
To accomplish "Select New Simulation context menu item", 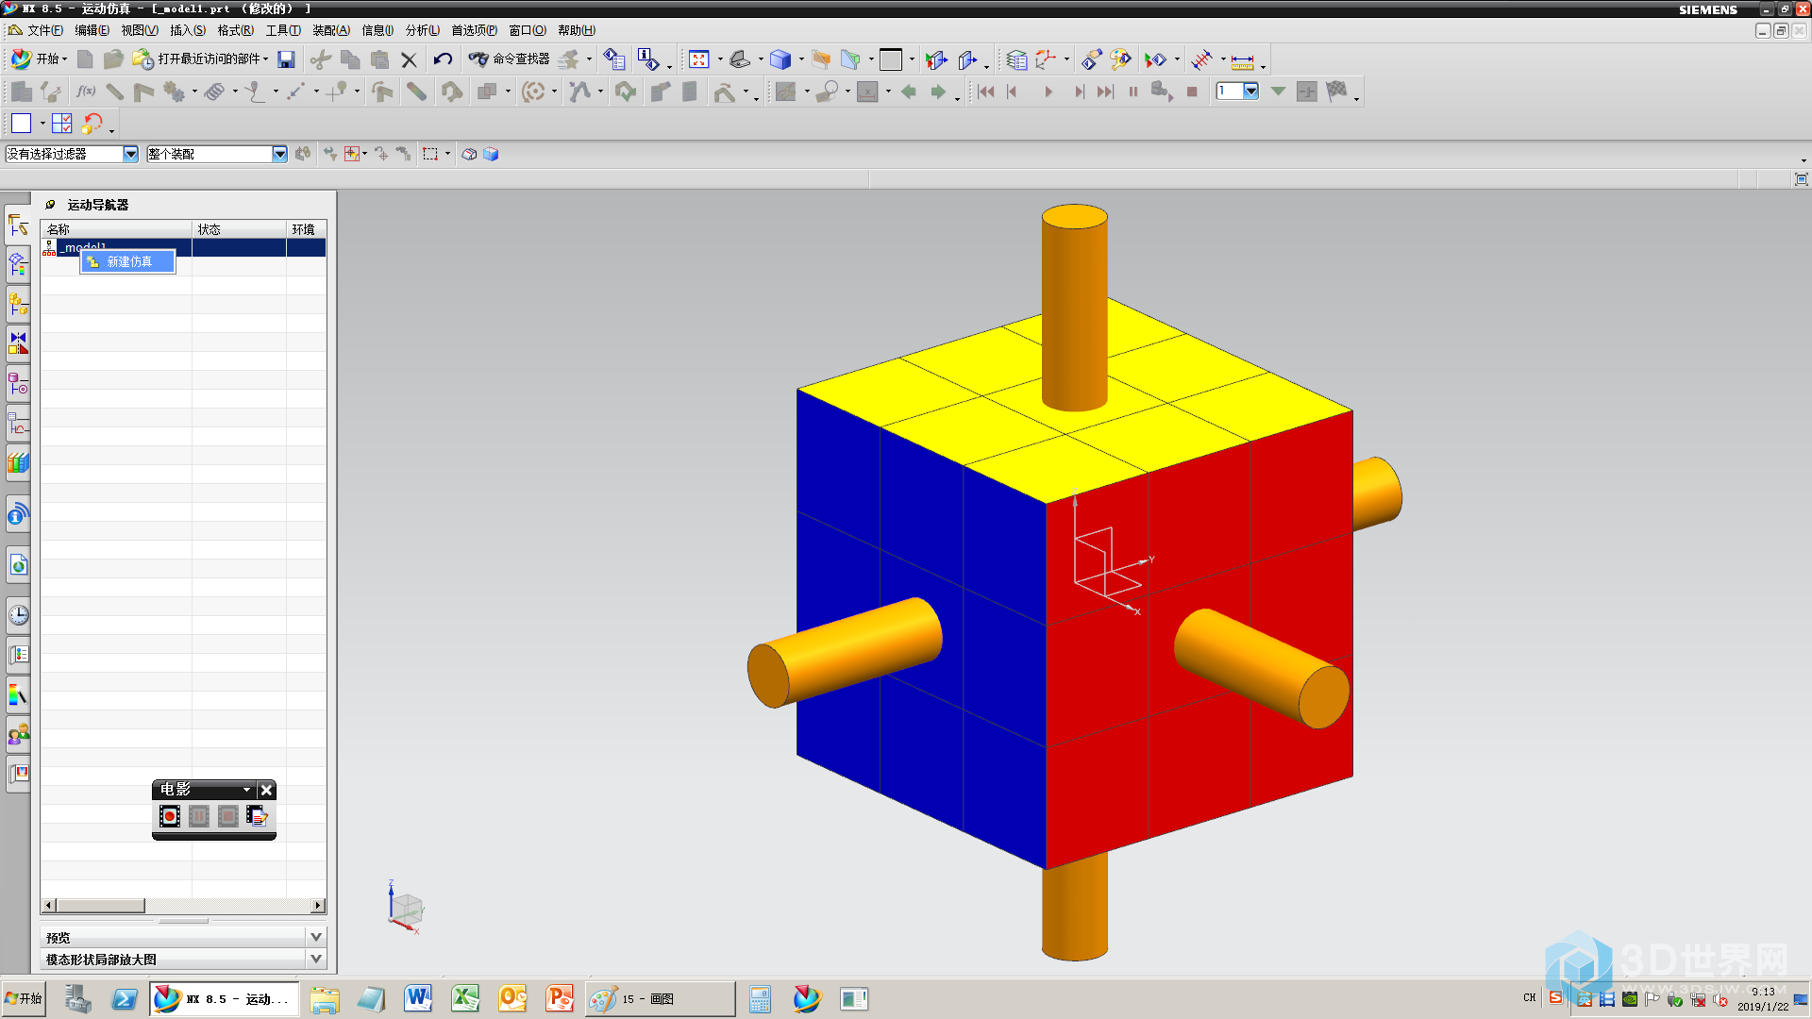I will [x=128, y=261].
